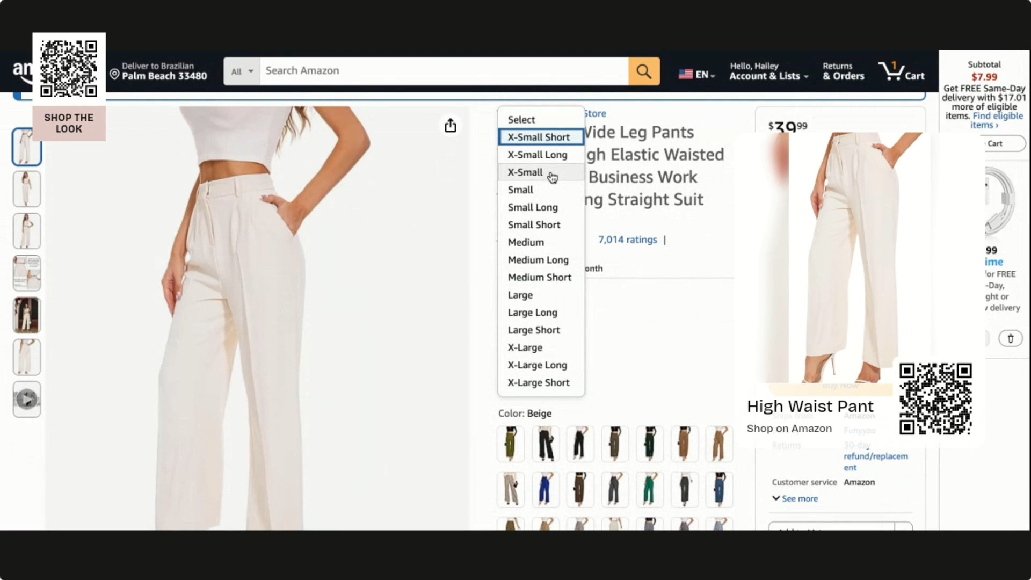Play the product video thumbnail
Screen dimensions: 1031x580
[26, 400]
